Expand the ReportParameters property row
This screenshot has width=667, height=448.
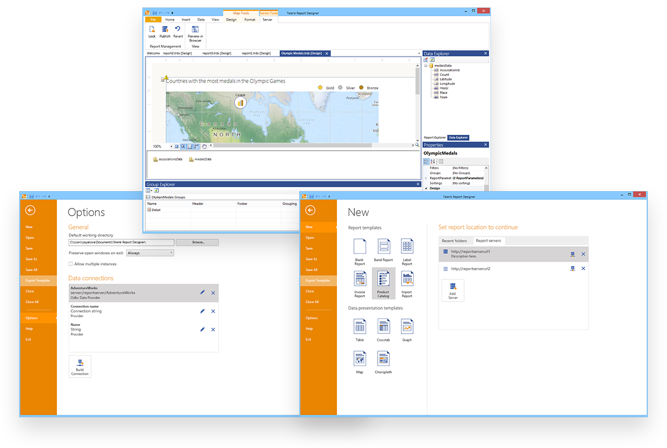tap(426, 178)
